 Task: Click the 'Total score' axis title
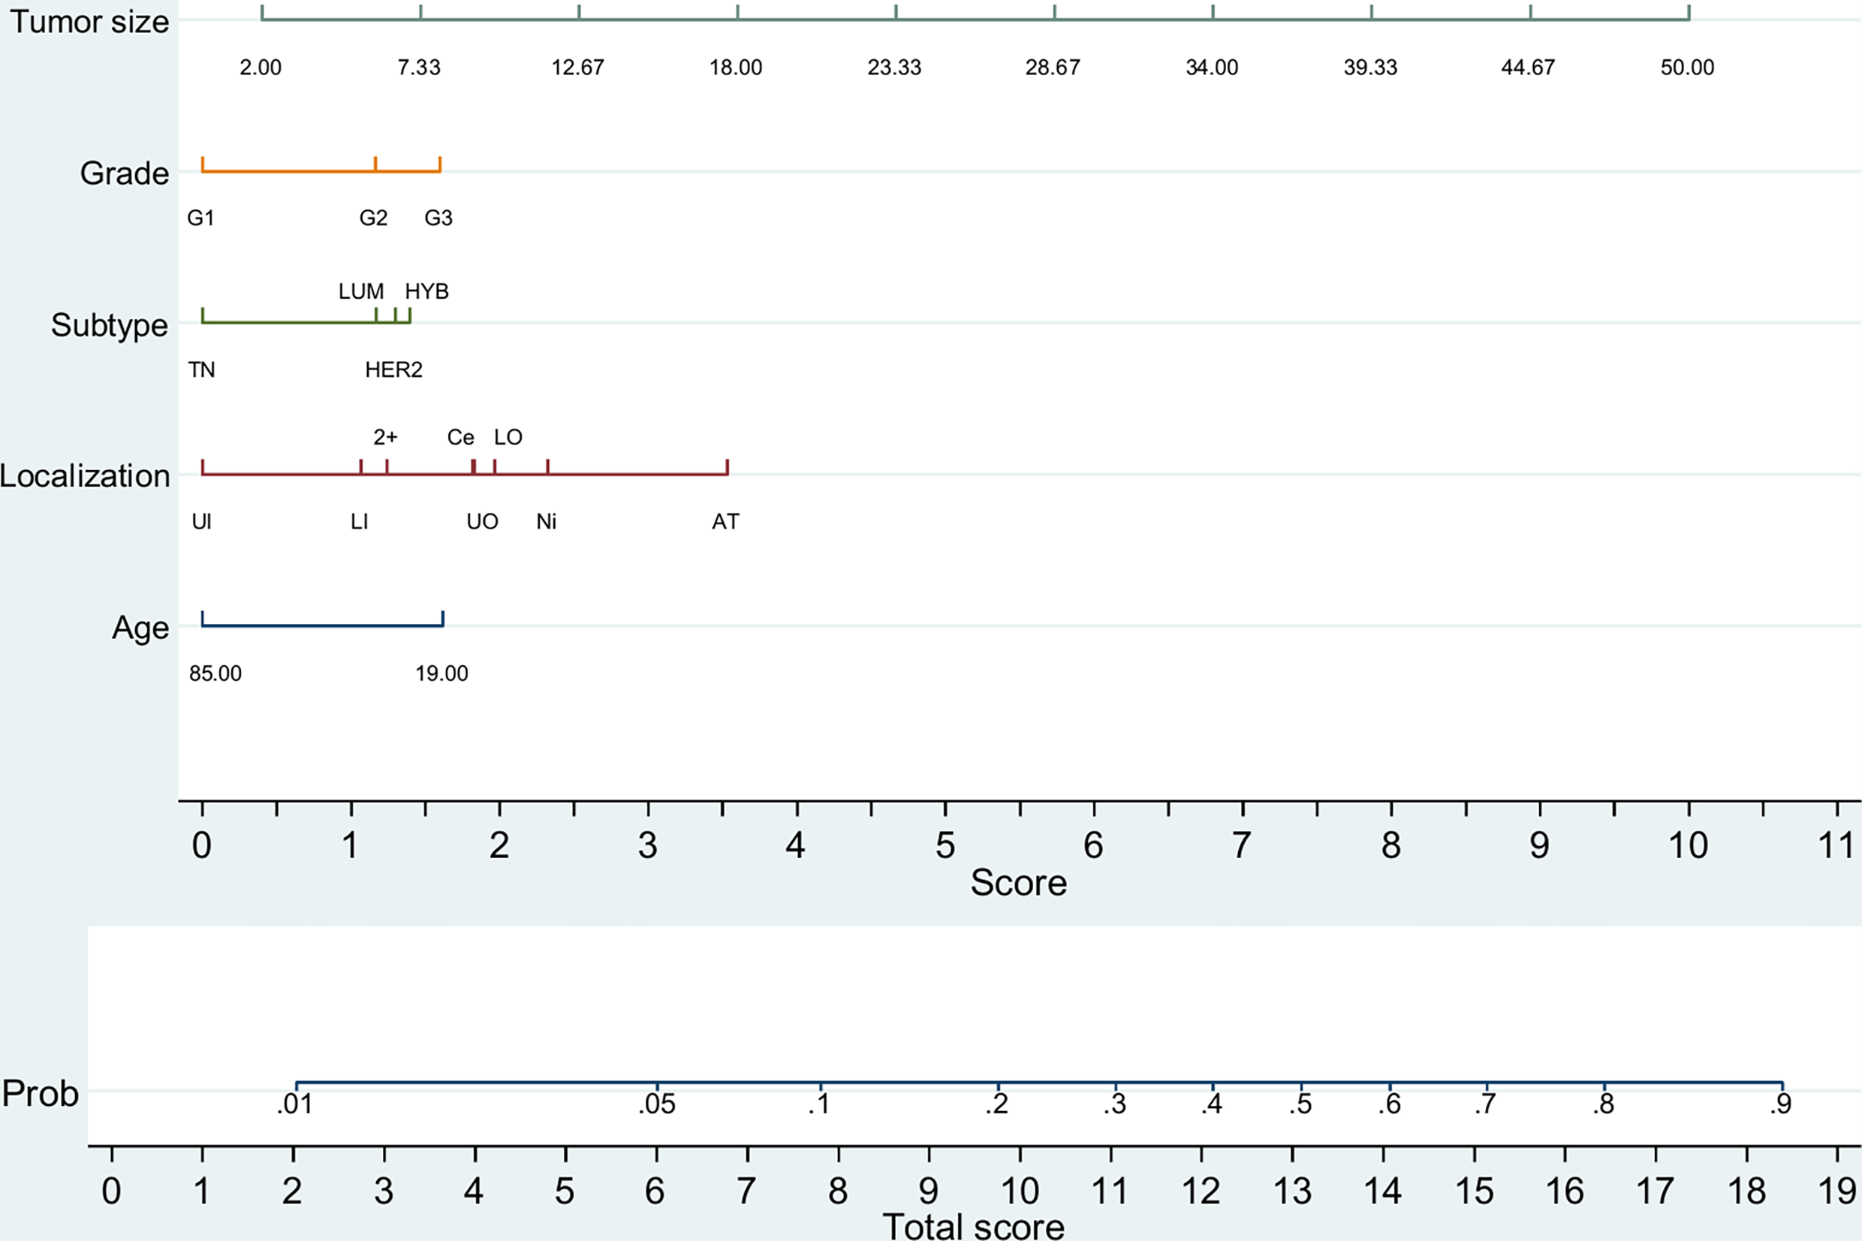(973, 1227)
